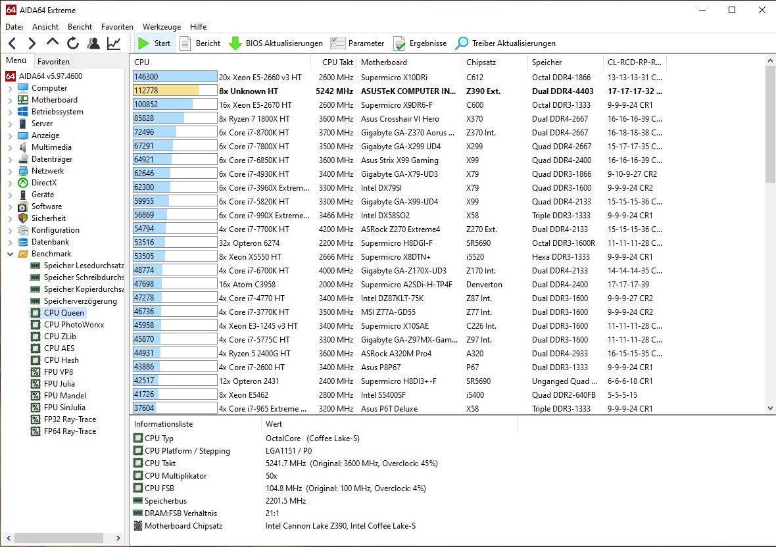Expand the Netzwerk tree node

click(x=11, y=171)
